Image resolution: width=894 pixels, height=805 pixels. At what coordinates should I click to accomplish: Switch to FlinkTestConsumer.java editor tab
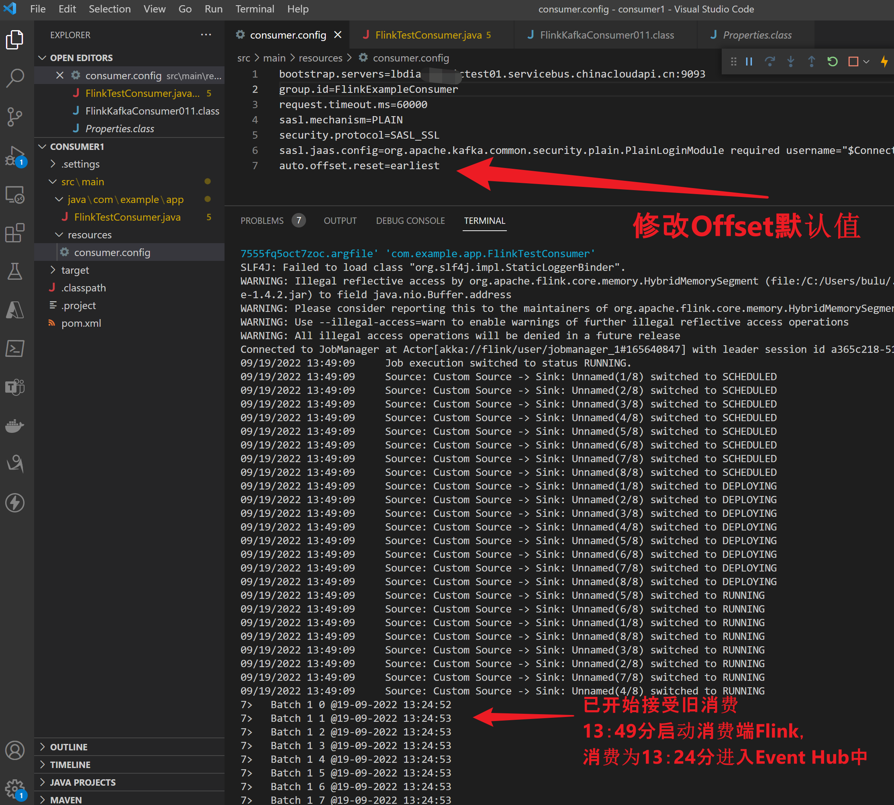click(428, 35)
